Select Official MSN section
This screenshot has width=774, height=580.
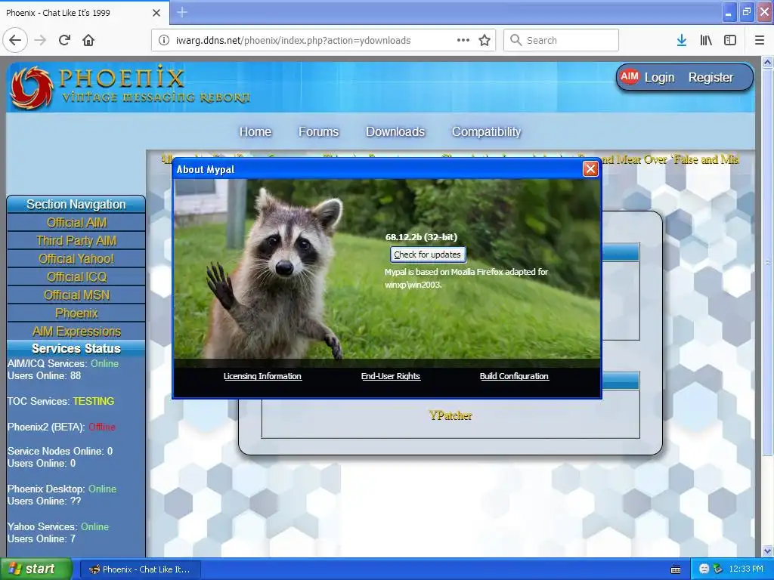tap(76, 295)
